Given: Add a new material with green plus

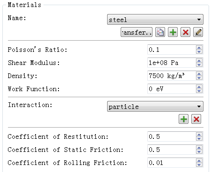Looking at the screenshot, I should point(173,32).
